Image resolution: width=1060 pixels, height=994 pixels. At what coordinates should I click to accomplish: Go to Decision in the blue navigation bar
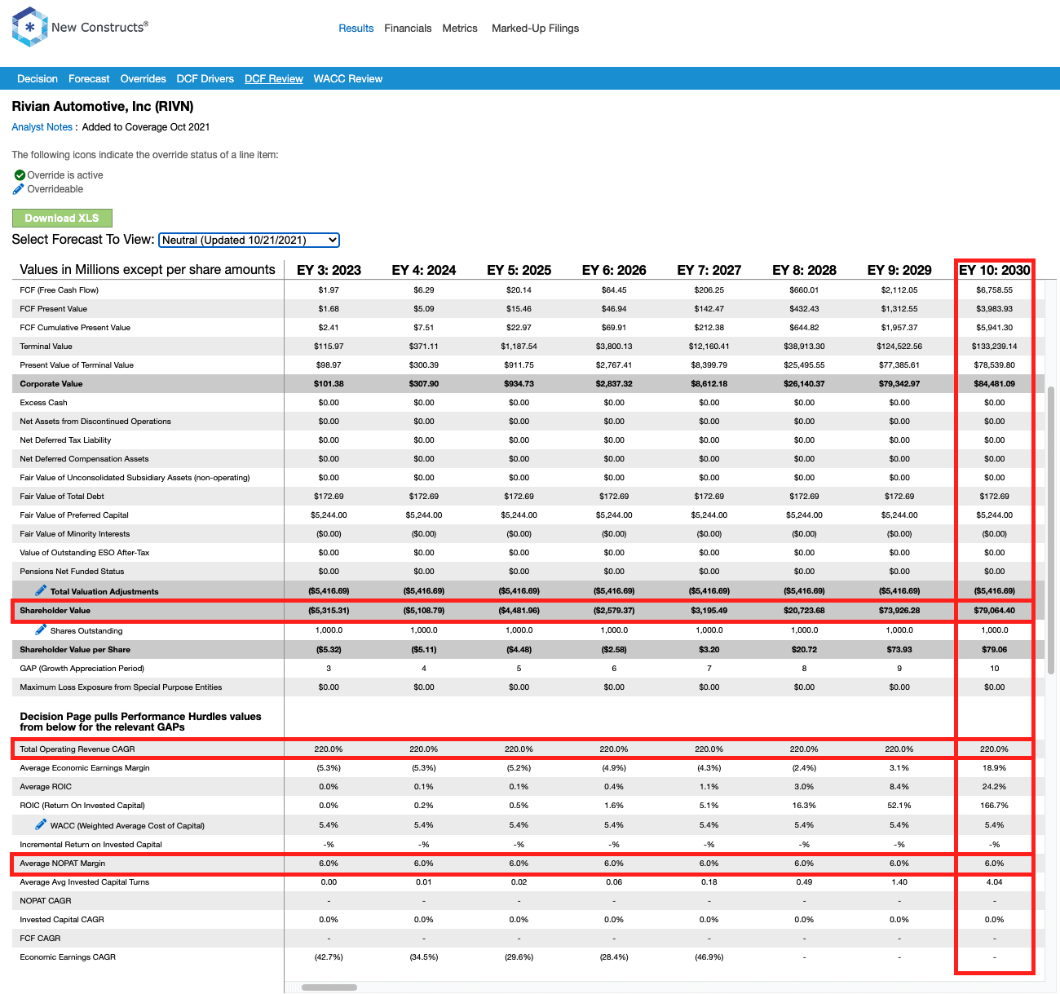tap(38, 79)
